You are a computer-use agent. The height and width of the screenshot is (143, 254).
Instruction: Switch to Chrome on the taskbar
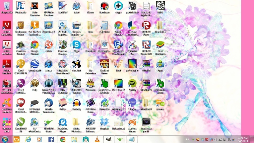[x=63, y=139]
